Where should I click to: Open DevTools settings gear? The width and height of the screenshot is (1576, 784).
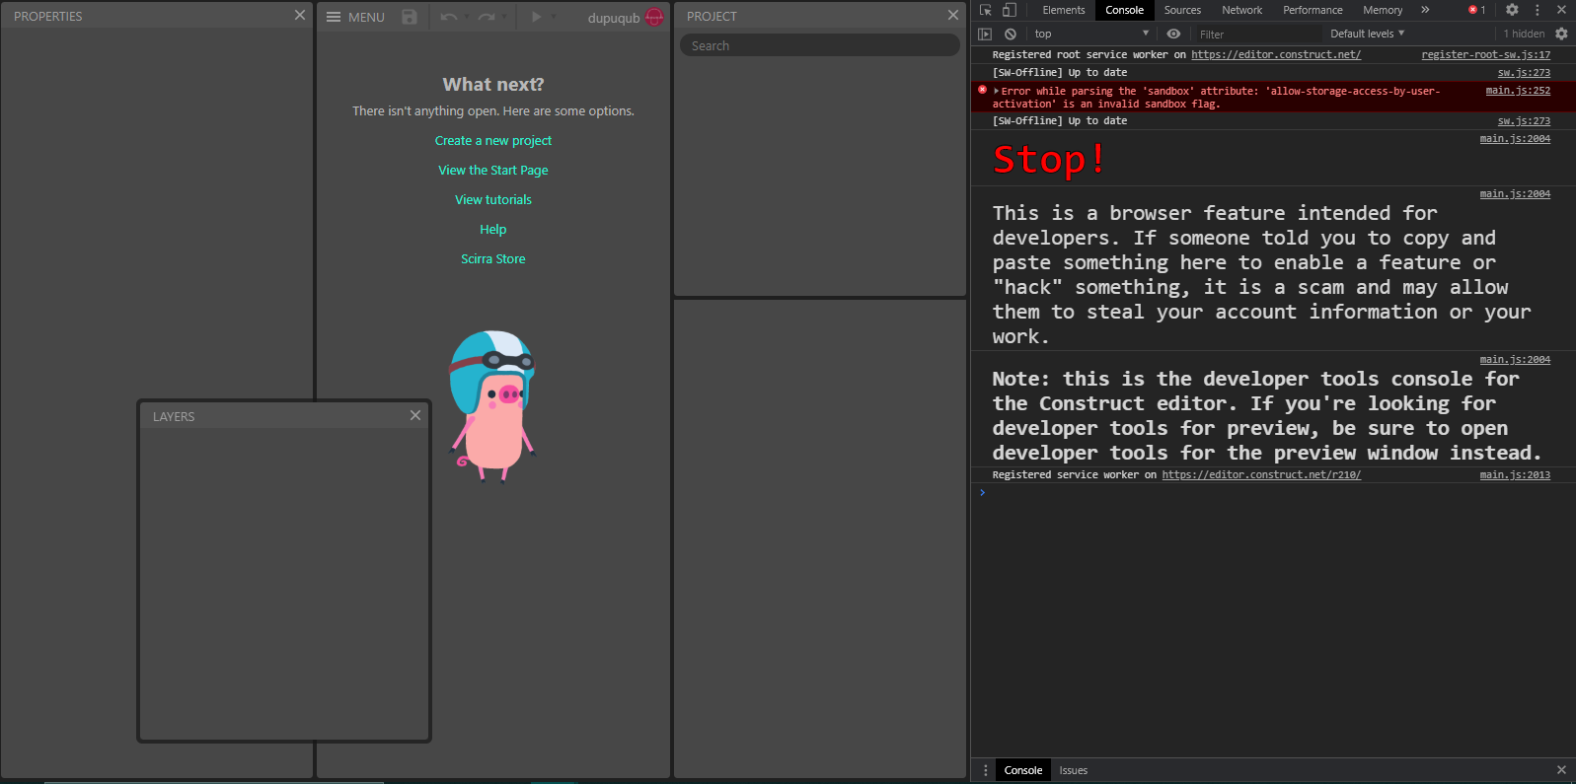pos(1512,10)
